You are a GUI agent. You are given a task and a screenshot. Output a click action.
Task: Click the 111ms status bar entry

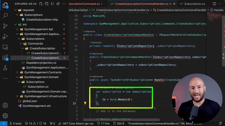[103, 124]
